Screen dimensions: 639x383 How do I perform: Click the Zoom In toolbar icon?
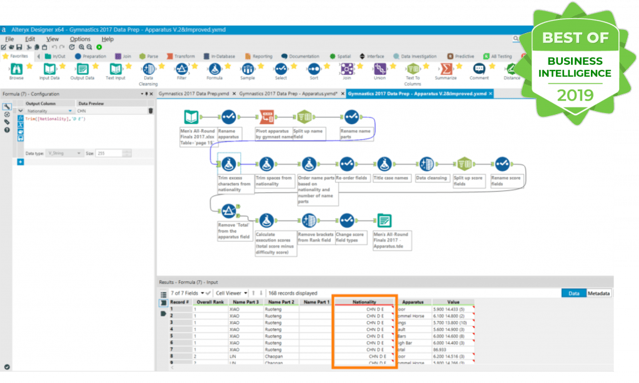82,47
